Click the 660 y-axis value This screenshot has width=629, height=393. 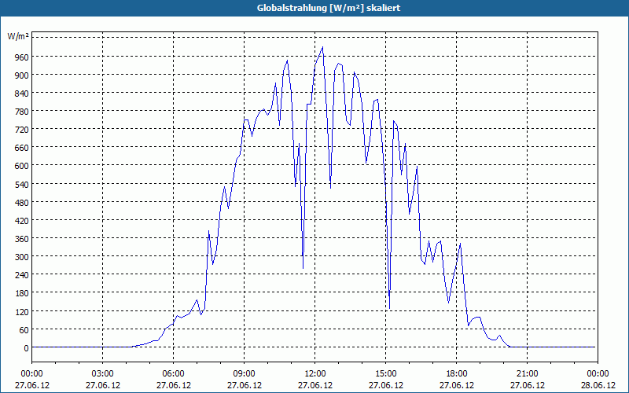tap(22, 148)
